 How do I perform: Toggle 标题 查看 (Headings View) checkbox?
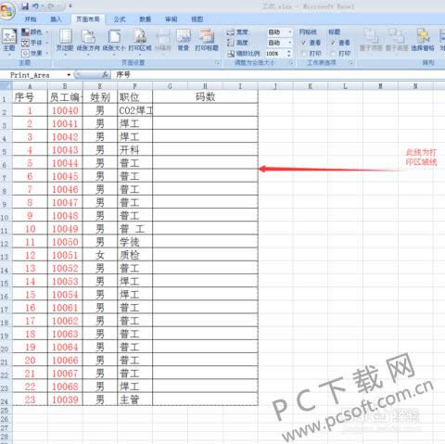click(333, 43)
